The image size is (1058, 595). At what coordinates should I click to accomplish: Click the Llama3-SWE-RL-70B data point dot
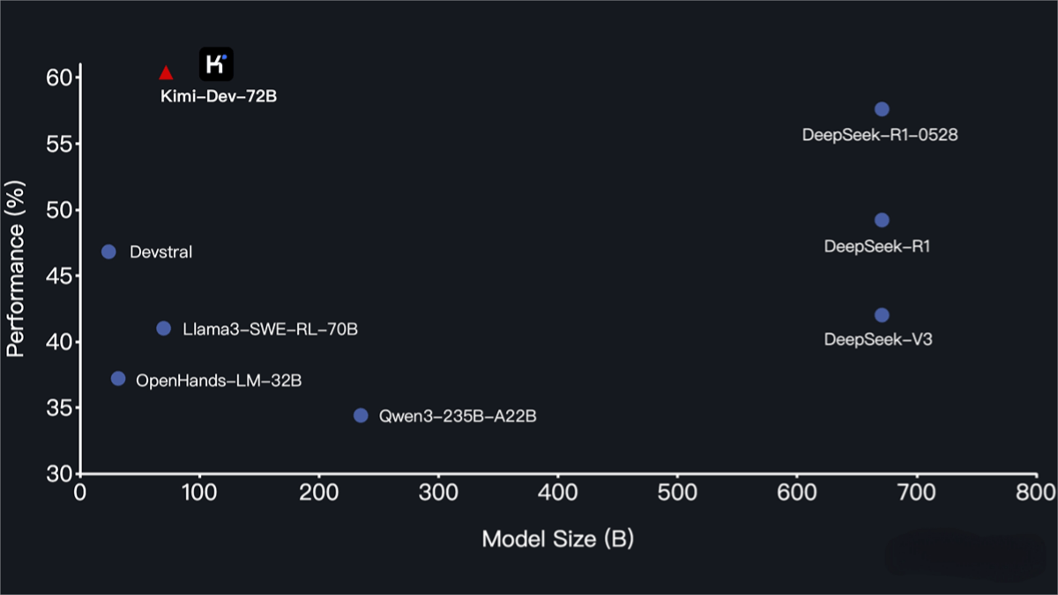point(164,329)
